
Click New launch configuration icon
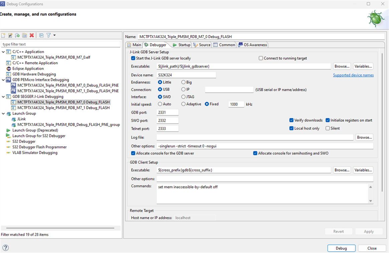click(x=3, y=35)
